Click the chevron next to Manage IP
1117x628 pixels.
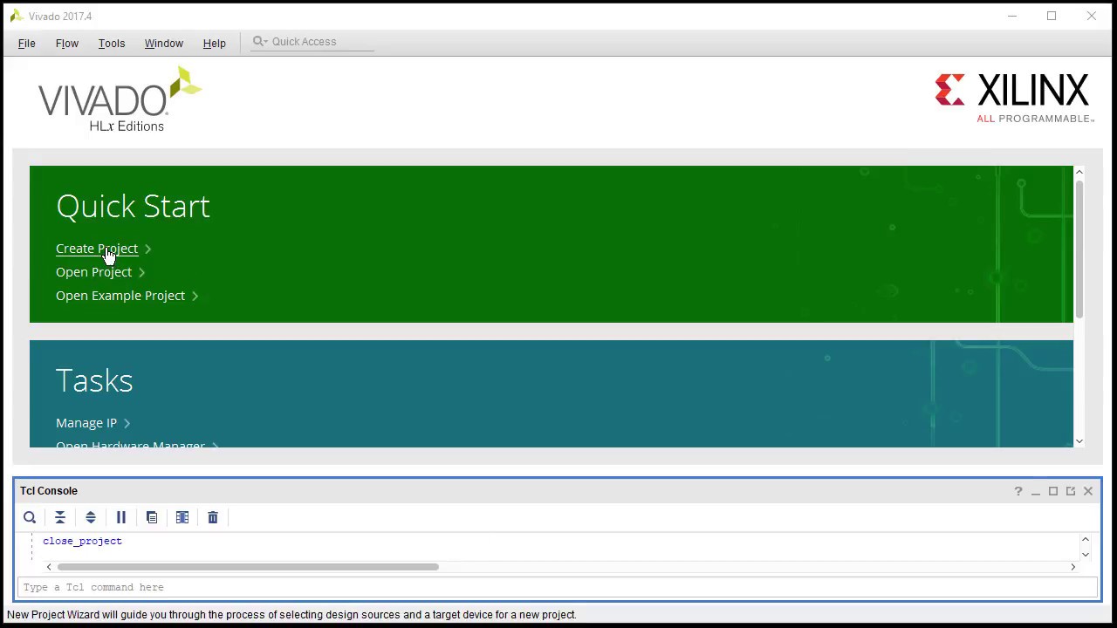(127, 424)
